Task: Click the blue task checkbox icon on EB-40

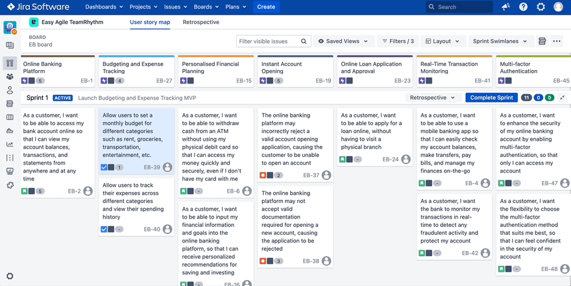Action: pos(104,229)
